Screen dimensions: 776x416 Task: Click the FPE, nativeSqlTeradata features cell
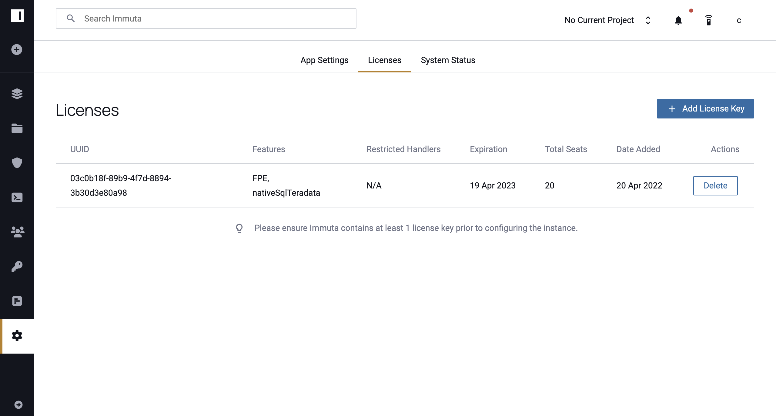coord(286,185)
